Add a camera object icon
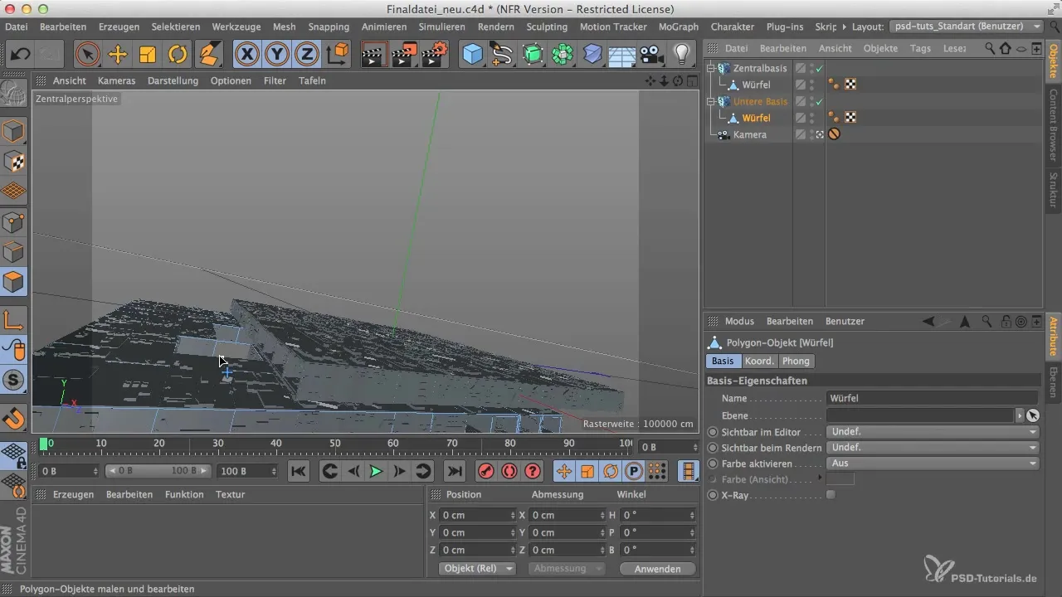The width and height of the screenshot is (1062, 597). click(652, 55)
